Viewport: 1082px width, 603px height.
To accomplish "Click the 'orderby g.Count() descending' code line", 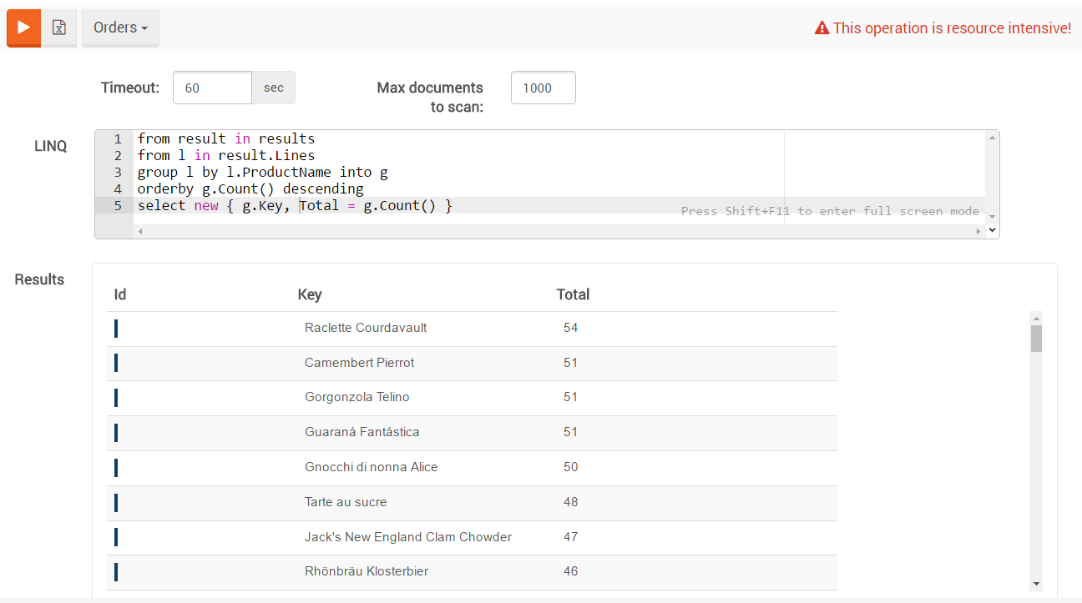I will pos(250,188).
